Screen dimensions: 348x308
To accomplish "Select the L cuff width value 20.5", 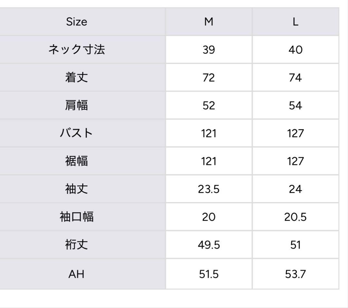I will coord(295,217).
